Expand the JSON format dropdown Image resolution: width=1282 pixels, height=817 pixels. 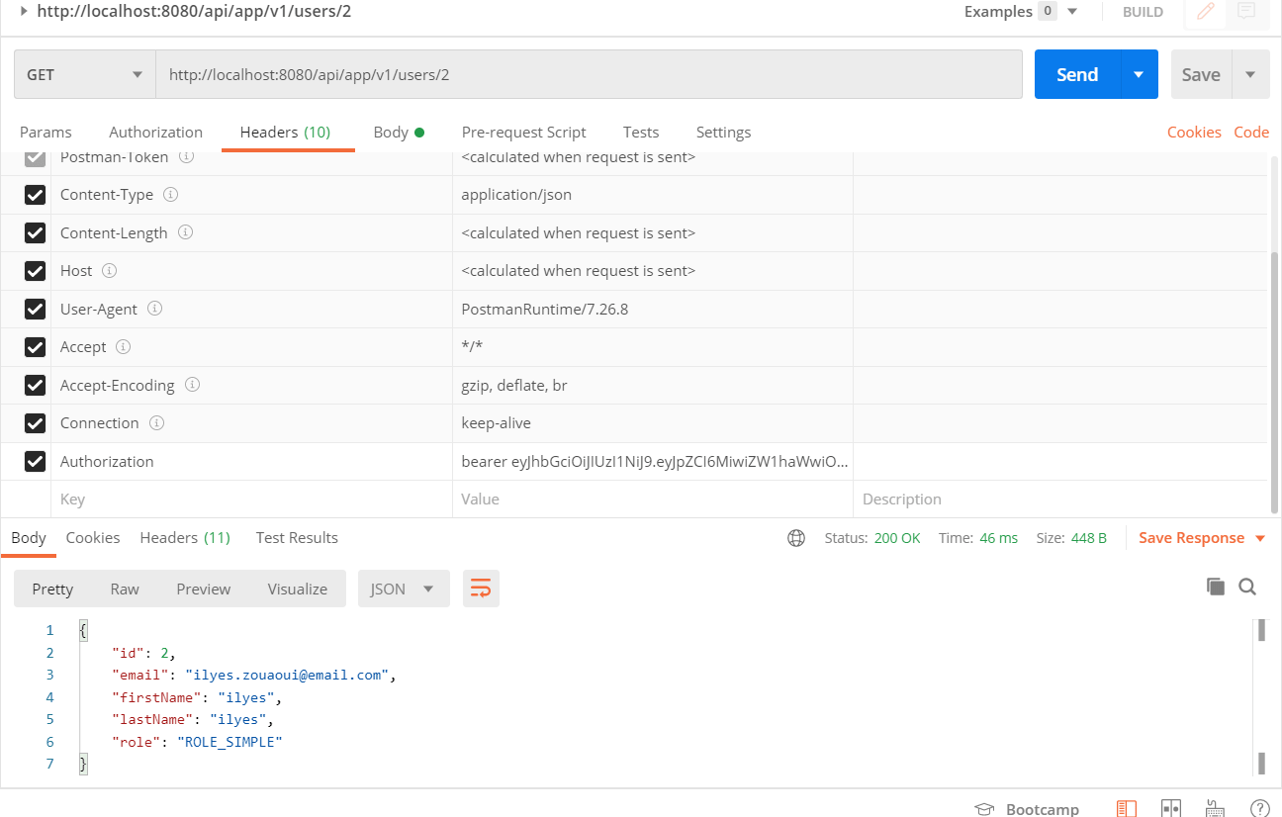tap(403, 589)
